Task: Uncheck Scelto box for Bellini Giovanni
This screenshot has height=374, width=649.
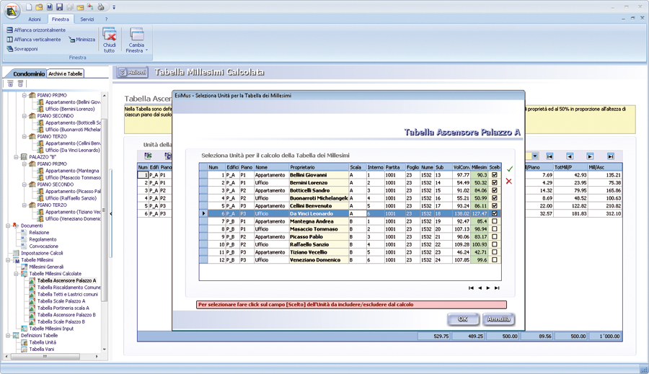Action: 495,175
